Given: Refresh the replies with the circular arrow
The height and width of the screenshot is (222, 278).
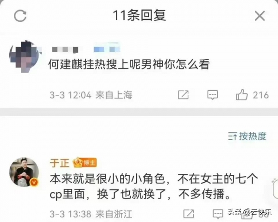Looking at the screenshot, I should point(20,16).
